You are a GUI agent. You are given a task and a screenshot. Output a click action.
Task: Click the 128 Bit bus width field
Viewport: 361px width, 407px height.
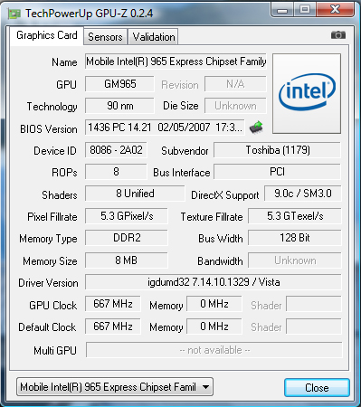(x=295, y=238)
